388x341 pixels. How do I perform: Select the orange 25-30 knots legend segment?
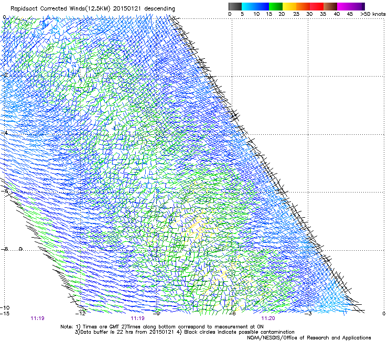(303, 6)
